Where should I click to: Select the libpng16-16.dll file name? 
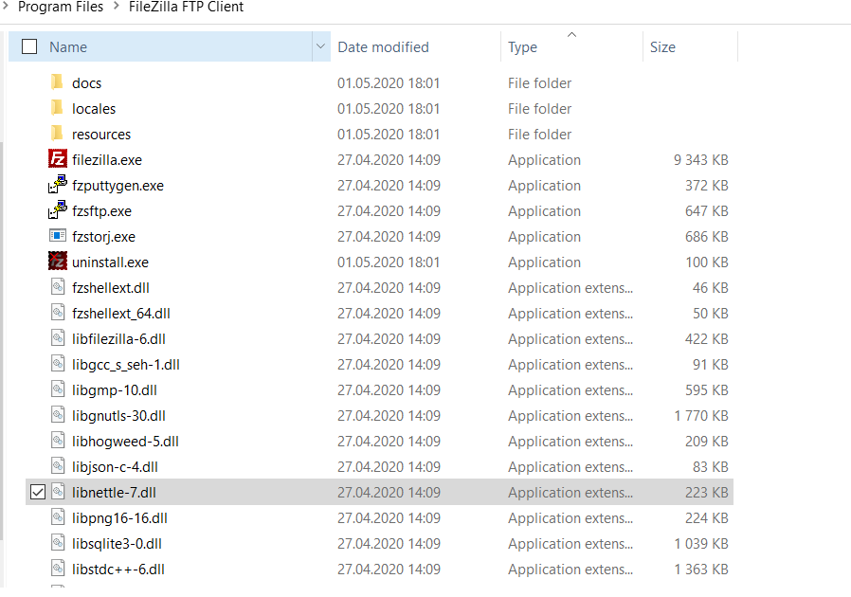click(119, 517)
